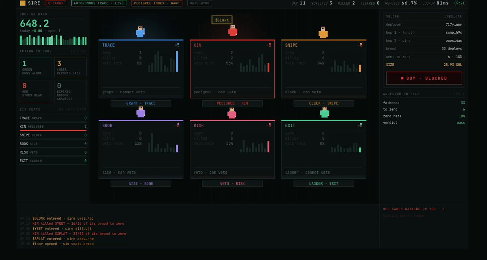Click the deployer address 717y…nmr

(x=454, y=24)
